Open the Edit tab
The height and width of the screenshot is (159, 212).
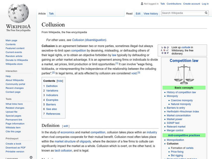pos(138,14)
